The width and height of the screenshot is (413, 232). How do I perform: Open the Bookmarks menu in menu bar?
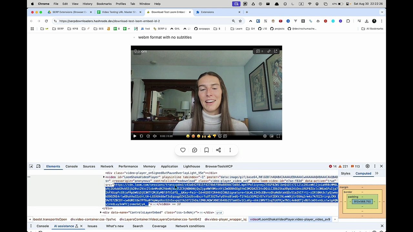104,4
